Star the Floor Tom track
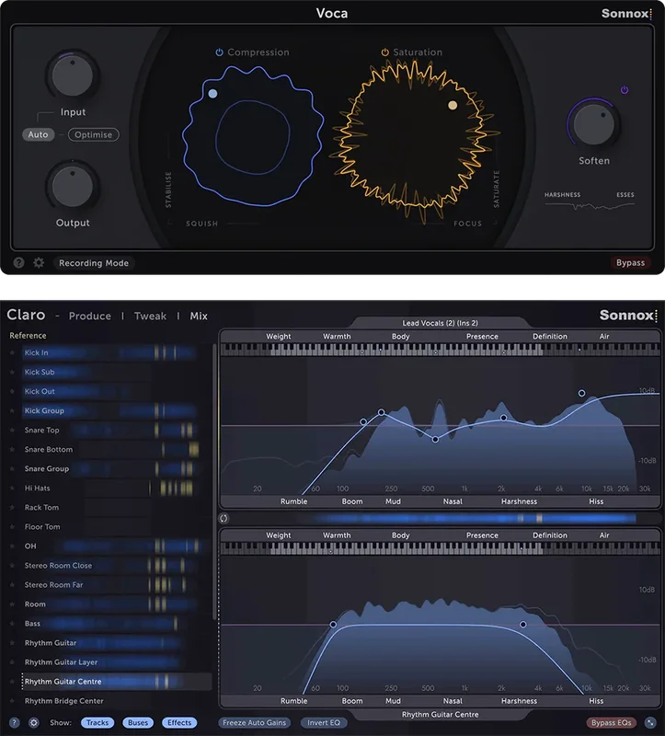The width and height of the screenshot is (665, 736). pos(12,526)
